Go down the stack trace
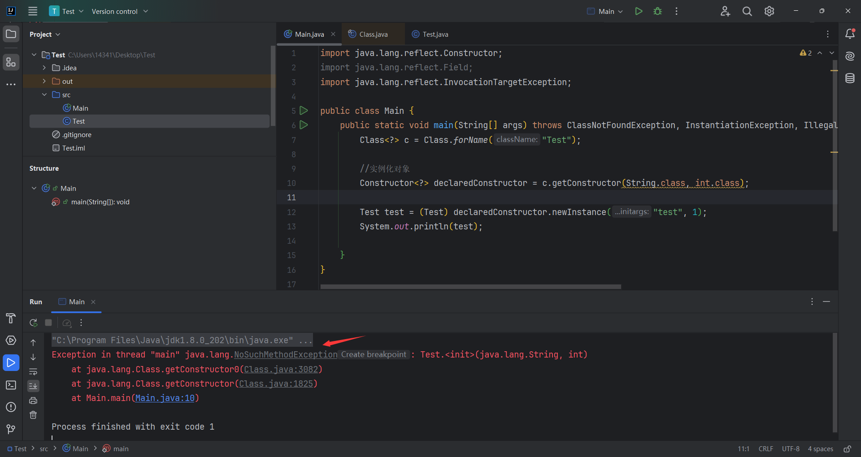Screen dimensions: 861x457 coord(33,357)
